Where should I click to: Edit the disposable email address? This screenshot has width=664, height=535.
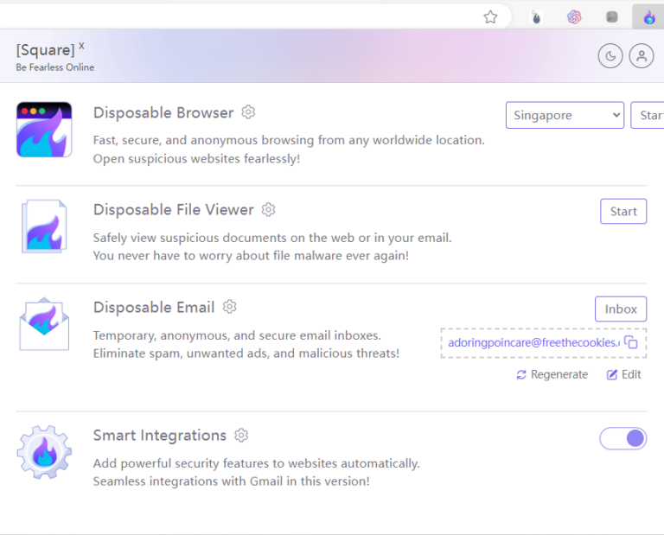[623, 374]
